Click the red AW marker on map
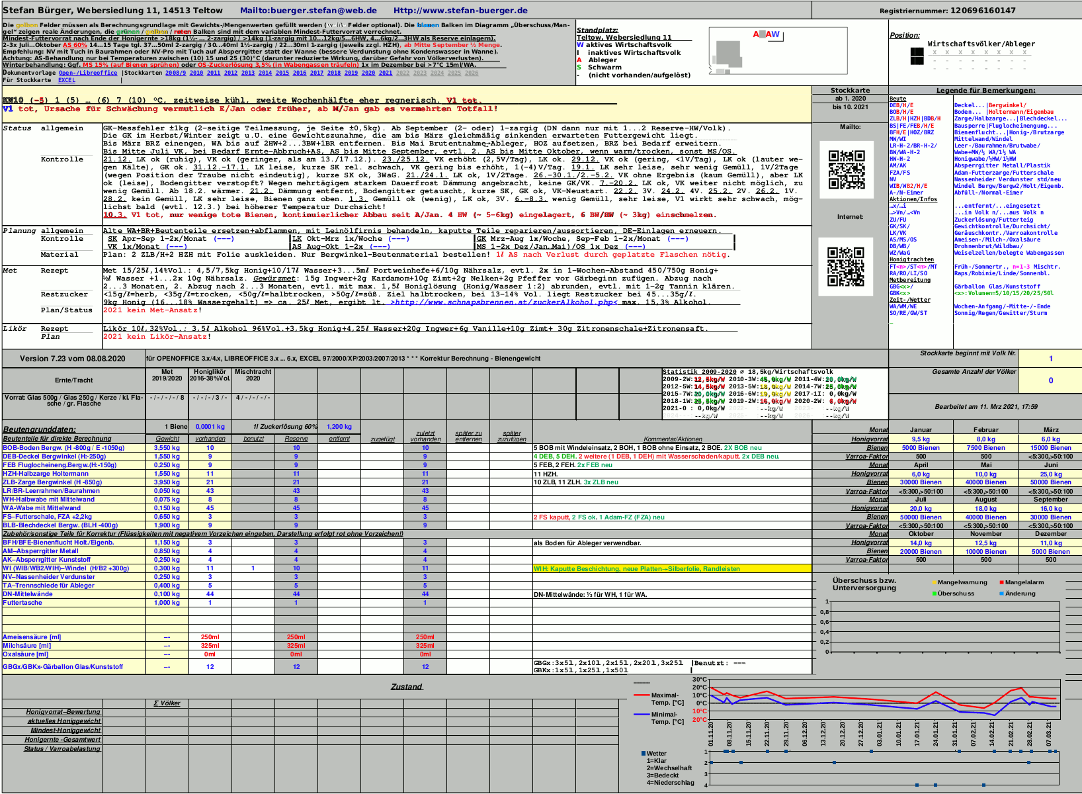1082x794 pixels. [x=767, y=34]
